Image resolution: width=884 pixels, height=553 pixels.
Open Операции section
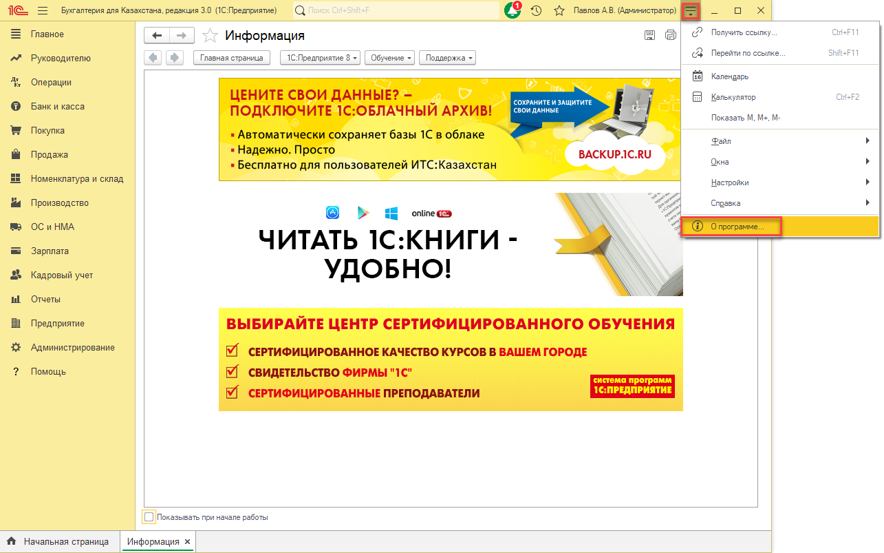[x=67, y=83]
